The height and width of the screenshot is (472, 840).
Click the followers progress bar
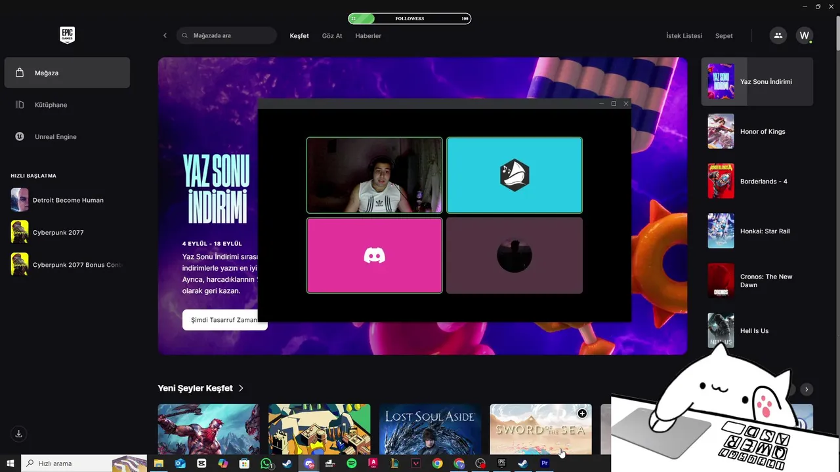409,18
